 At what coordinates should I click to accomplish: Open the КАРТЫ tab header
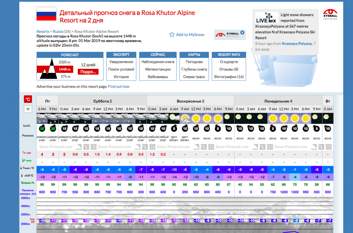194,55
